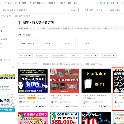The width and height of the screenshot is (124, 124).
Task: Click the 見積り必須 tag on first listing
Action: (x=42, y=98)
